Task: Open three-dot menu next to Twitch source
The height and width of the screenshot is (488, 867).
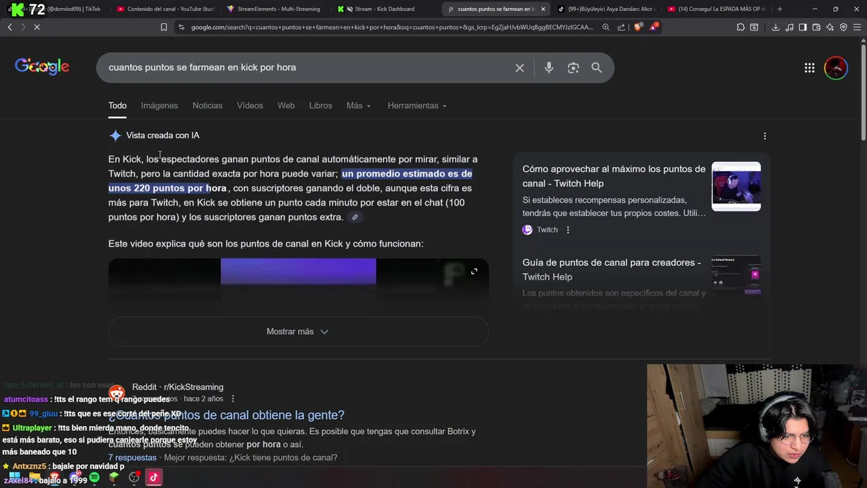Action: tap(568, 230)
